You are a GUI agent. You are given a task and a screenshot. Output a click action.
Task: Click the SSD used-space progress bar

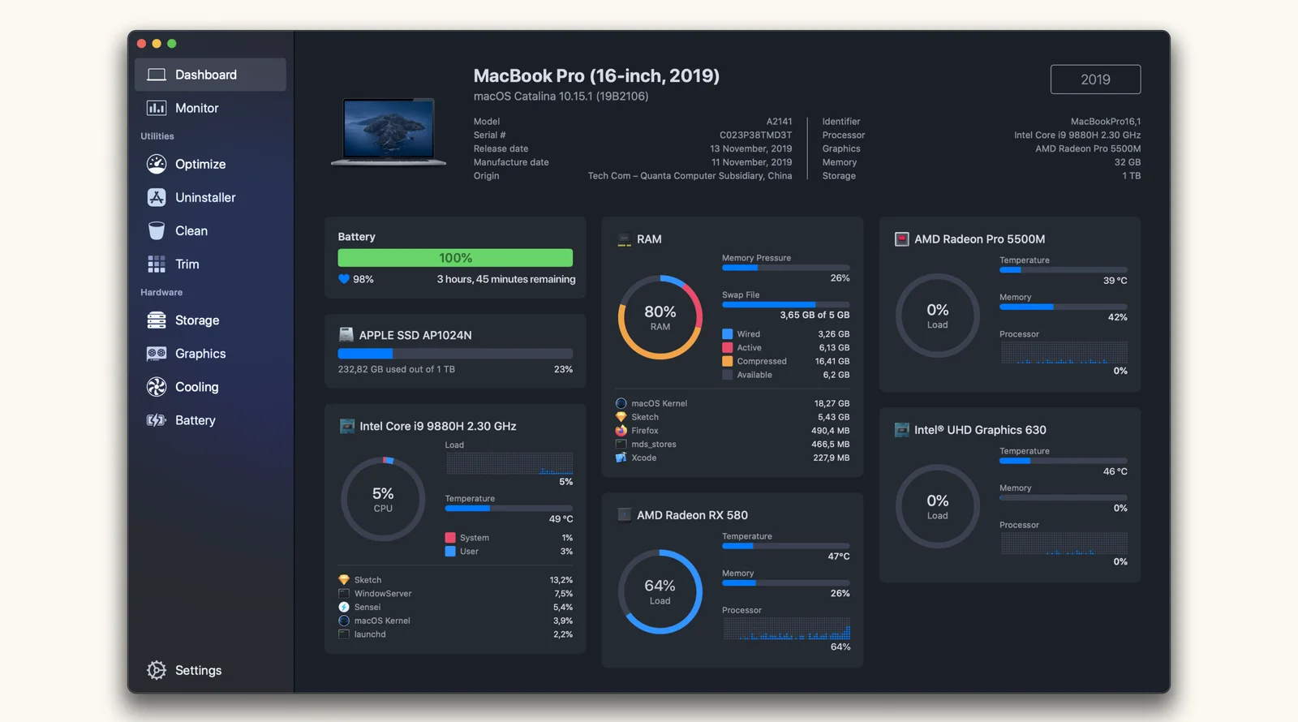(455, 354)
